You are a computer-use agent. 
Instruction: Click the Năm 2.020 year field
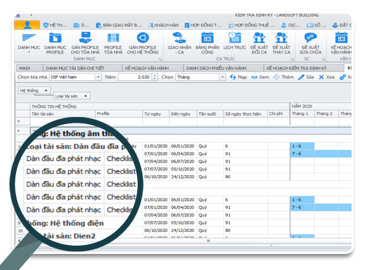(135, 77)
